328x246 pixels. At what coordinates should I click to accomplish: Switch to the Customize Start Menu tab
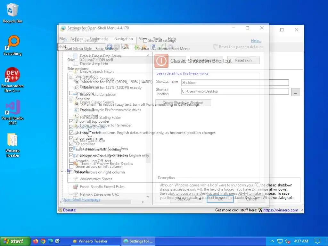171,49
